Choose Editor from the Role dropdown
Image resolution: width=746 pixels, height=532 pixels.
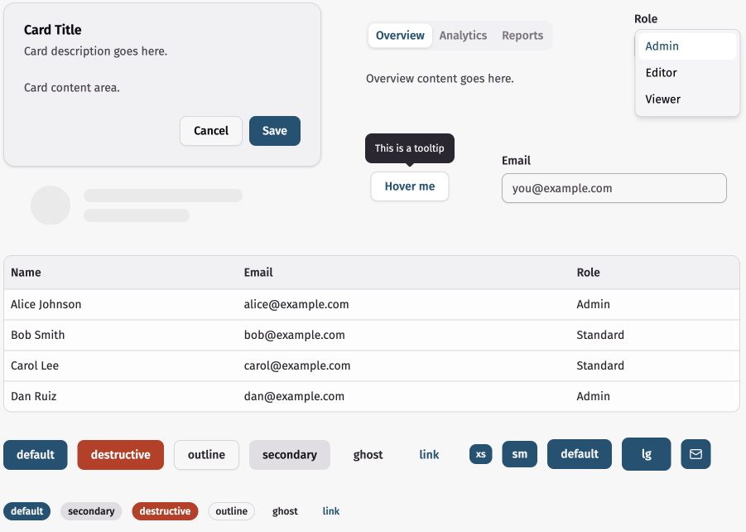click(662, 72)
